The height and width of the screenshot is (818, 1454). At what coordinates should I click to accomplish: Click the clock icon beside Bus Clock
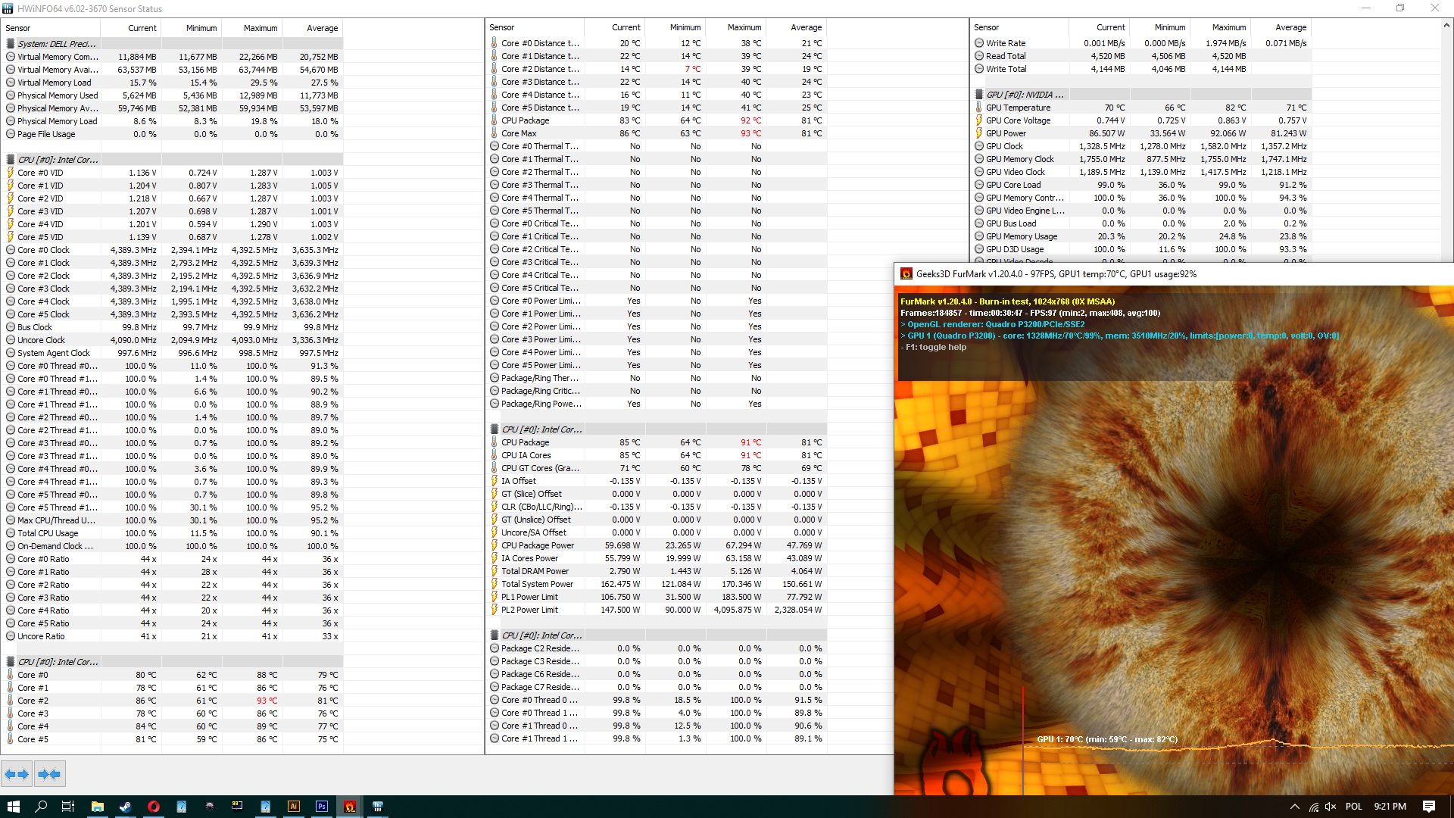[x=11, y=327]
